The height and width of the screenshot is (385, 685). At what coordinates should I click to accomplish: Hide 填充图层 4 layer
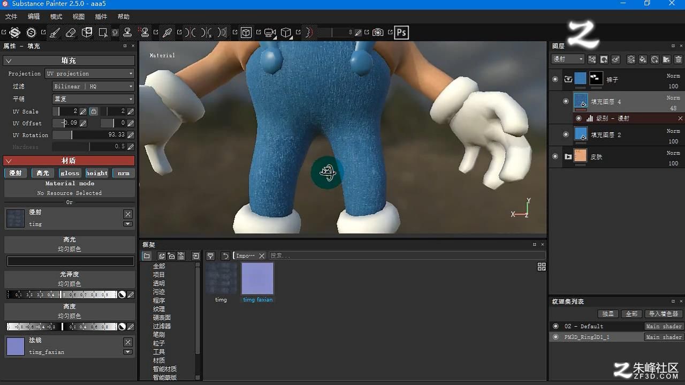pyautogui.click(x=566, y=101)
